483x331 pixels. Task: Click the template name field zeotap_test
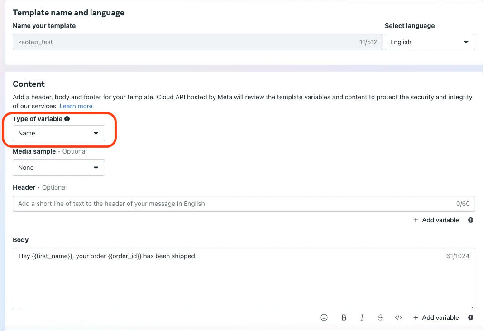(x=197, y=42)
